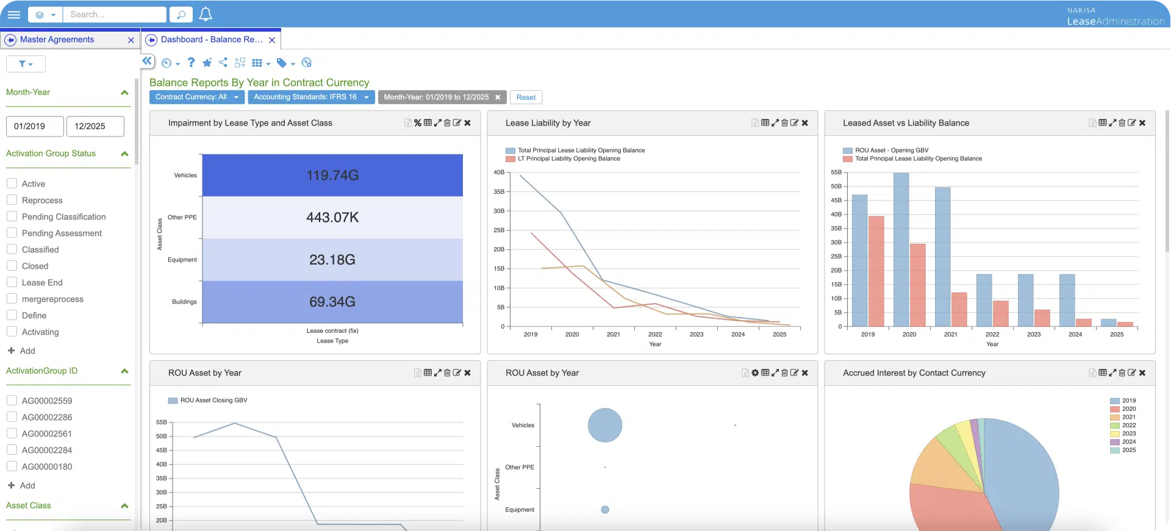Enable the Lease End status filter
This screenshot has width=1171, height=531.
pyautogui.click(x=12, y=282)
